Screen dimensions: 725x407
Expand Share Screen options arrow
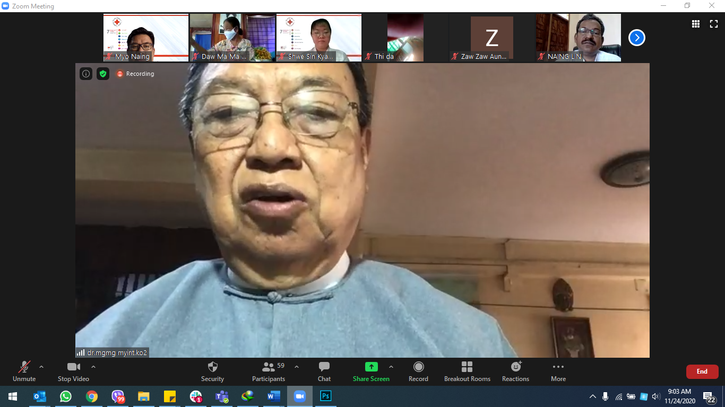click(391, 367)
